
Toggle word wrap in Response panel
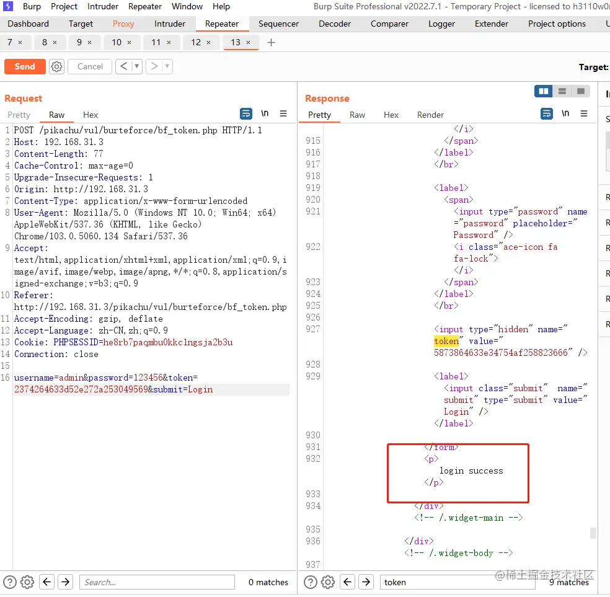(x=547, y=113)
